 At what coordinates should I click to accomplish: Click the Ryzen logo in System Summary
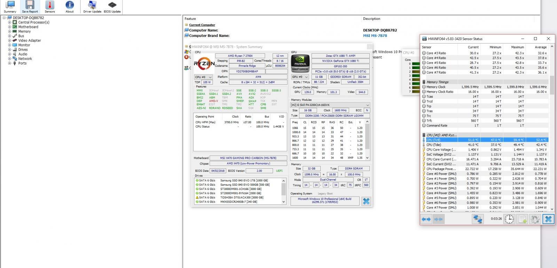[204, 64]
